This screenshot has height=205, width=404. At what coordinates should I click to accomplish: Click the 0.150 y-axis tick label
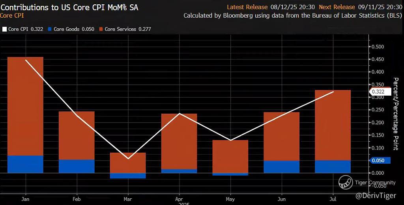pos(378,135)
